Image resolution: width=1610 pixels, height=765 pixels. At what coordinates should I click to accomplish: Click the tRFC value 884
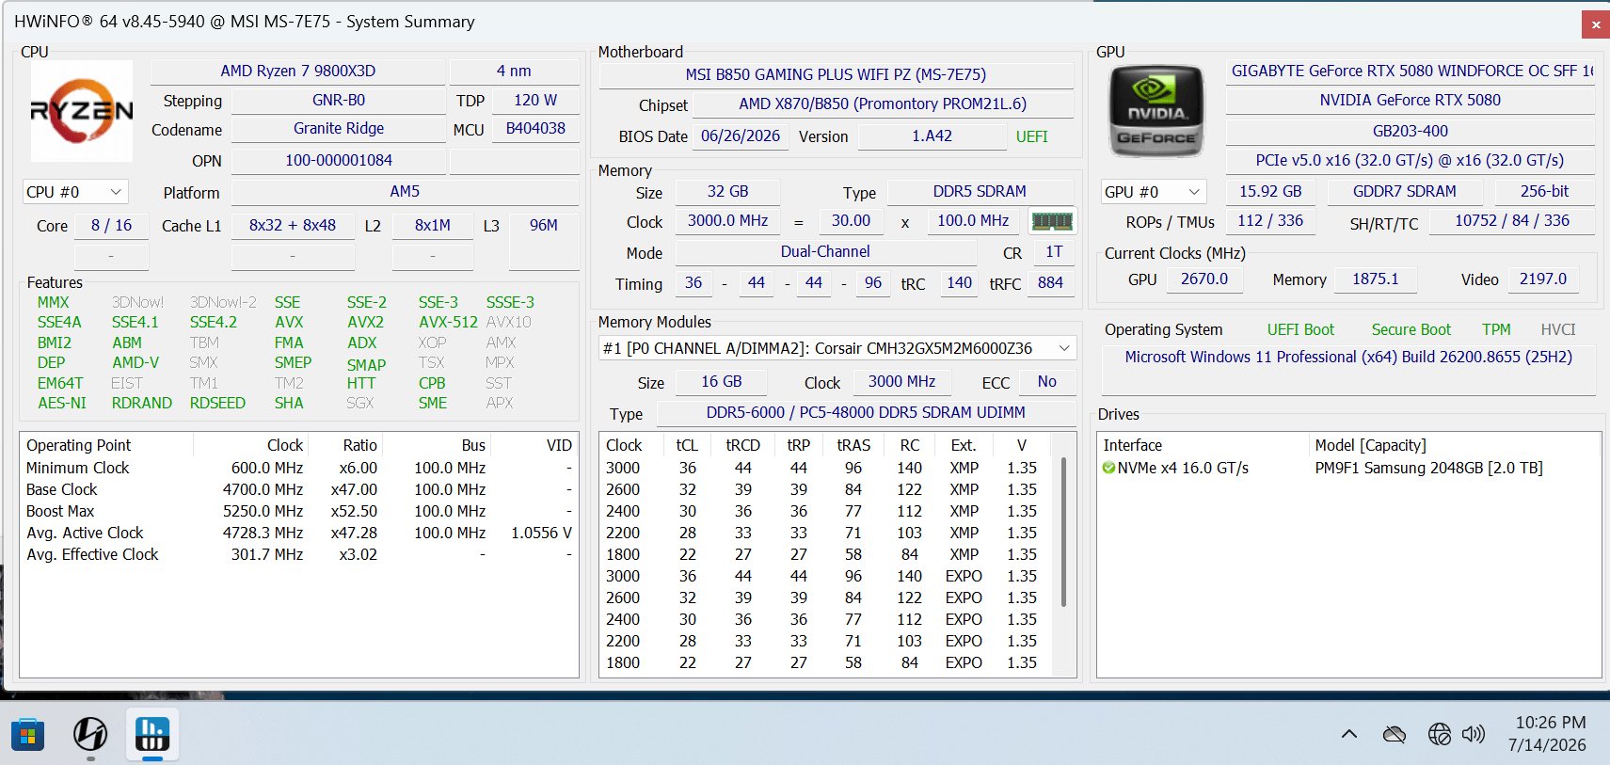[1050, 283]
